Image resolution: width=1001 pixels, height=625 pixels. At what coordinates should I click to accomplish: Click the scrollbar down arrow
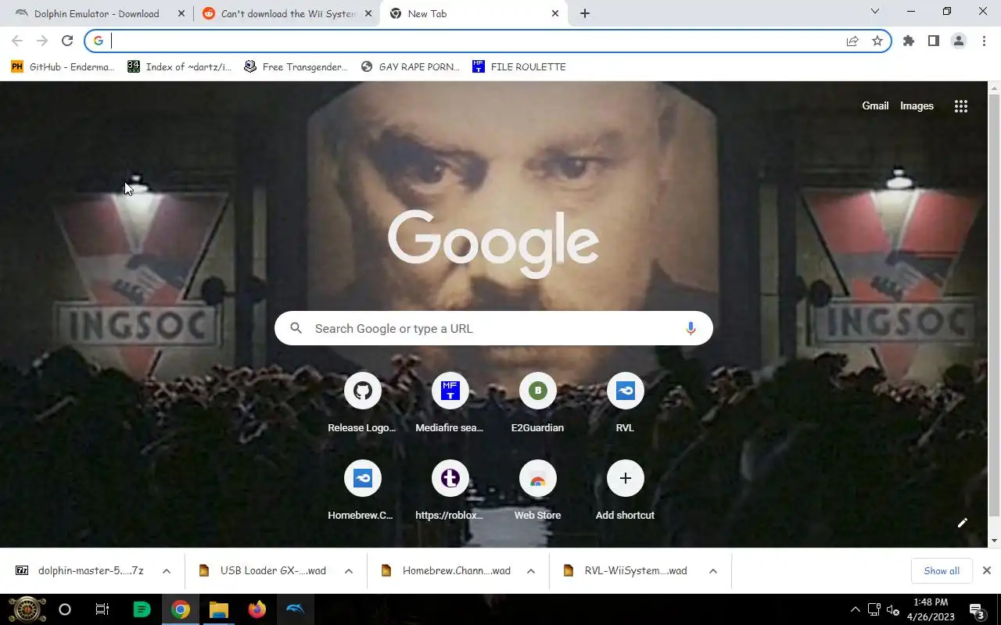click(x=994, y=541)
